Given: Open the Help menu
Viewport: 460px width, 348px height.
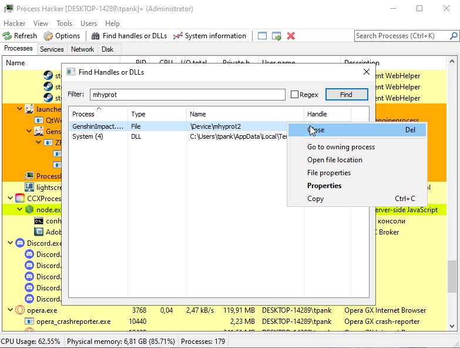Looking at the screenshot, I should click(x=112, y=24).
